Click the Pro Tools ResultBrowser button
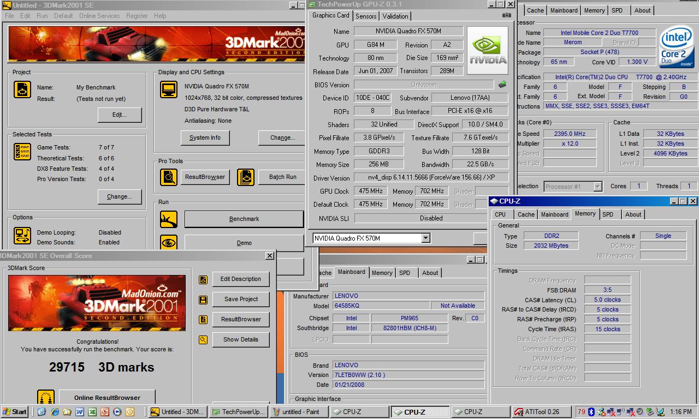699x419 pixels. coord(205,177)
